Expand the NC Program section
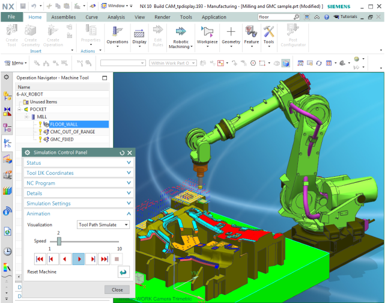The width and height of the screenshot is (385, 303). [79, 183]
